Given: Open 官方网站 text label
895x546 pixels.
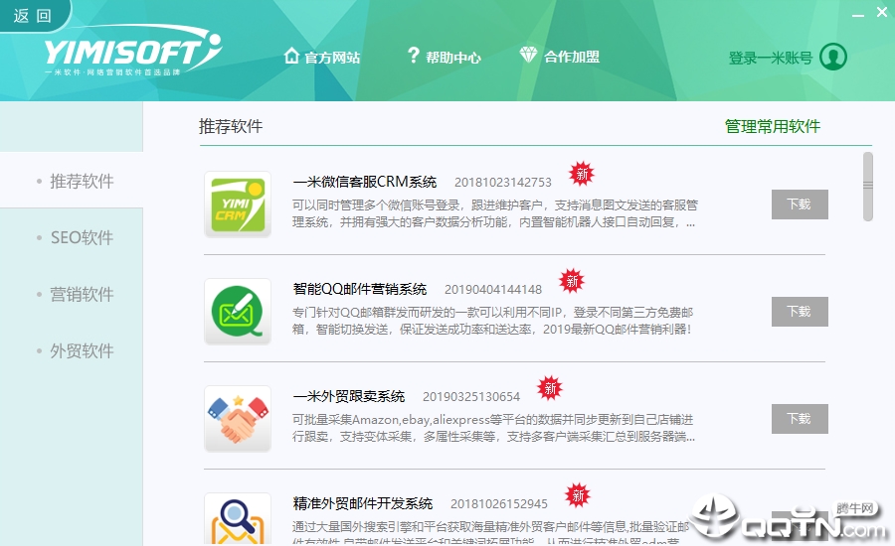Looking at the screenshot, I should (332, 57).
